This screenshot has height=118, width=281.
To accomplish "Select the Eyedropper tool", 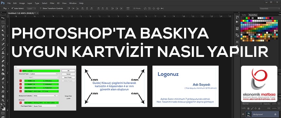I will (3, 39).
